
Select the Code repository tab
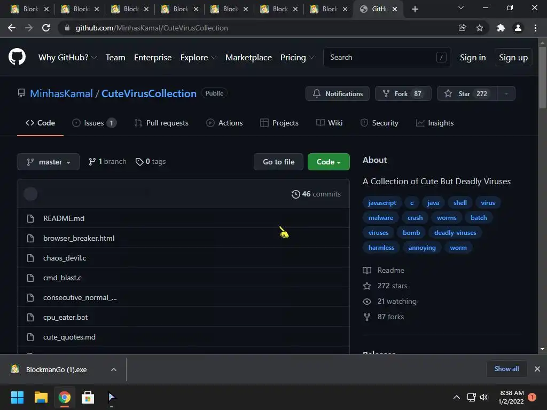(40, 123)
